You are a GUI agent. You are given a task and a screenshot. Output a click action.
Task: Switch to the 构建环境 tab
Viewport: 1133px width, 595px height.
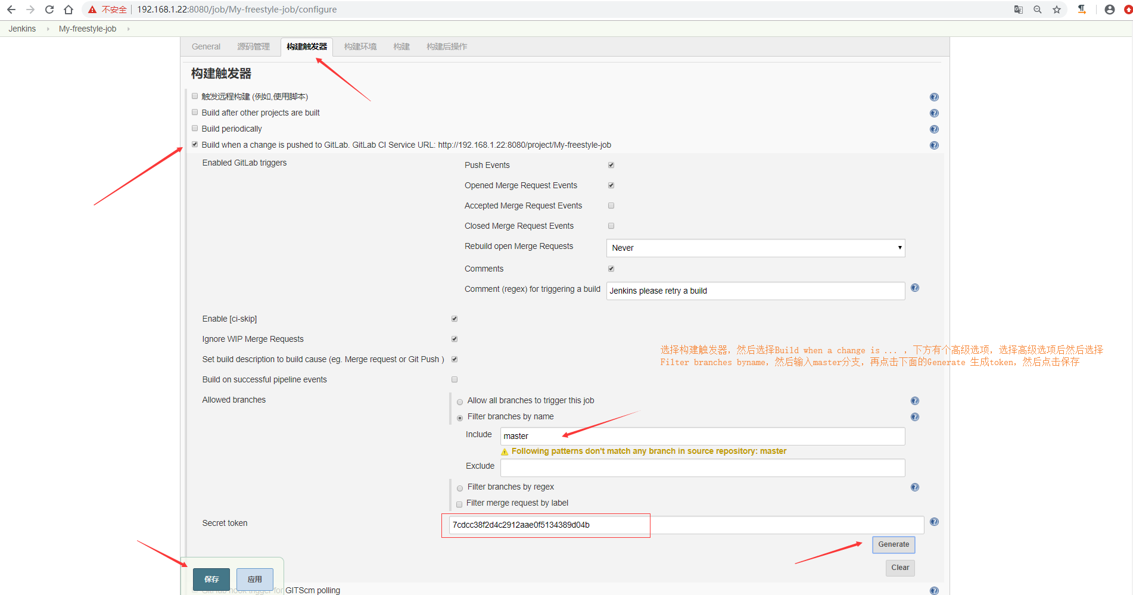point(360,46)
